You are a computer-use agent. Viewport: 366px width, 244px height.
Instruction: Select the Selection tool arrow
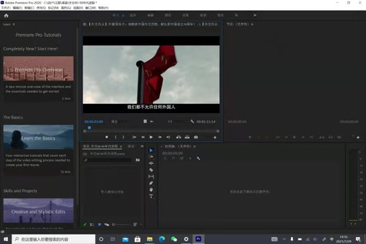point(151,150)
